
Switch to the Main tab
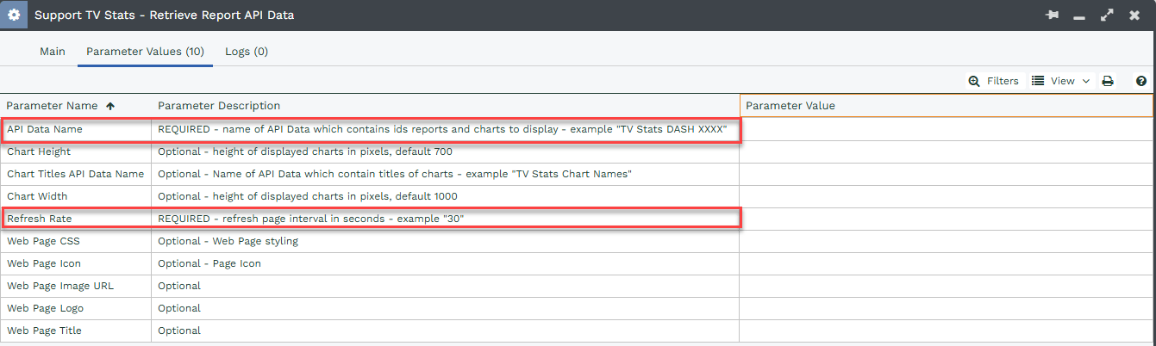pos(53,52)
